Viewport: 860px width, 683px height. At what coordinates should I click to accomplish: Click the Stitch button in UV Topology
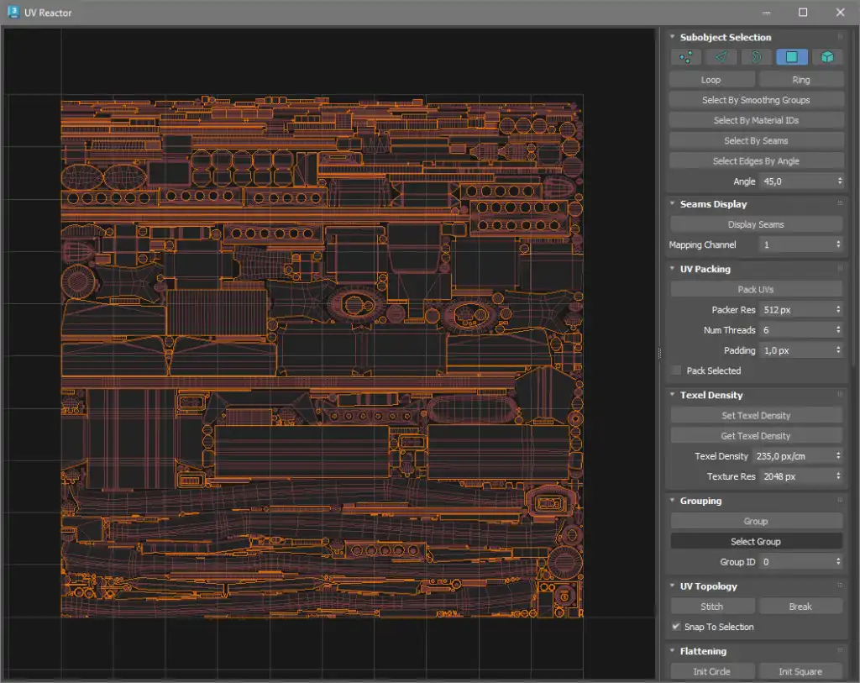coord(711,607)
